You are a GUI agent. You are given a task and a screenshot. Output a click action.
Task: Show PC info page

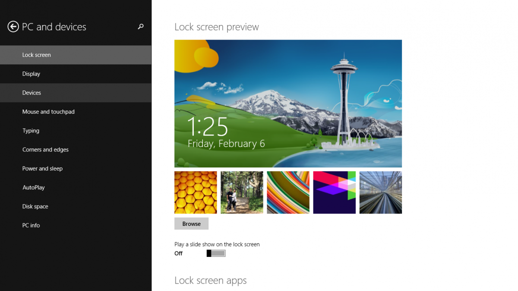tap(76, 225)
